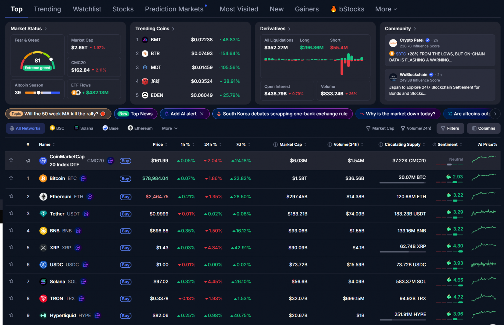Click the Altcoin Season index slider
Image resolution: width=504 pixels, height=325 pixels.
tap(42, 93)
